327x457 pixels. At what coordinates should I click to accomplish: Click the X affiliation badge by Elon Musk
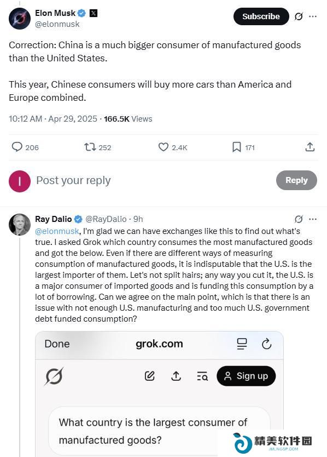[94, 13]
